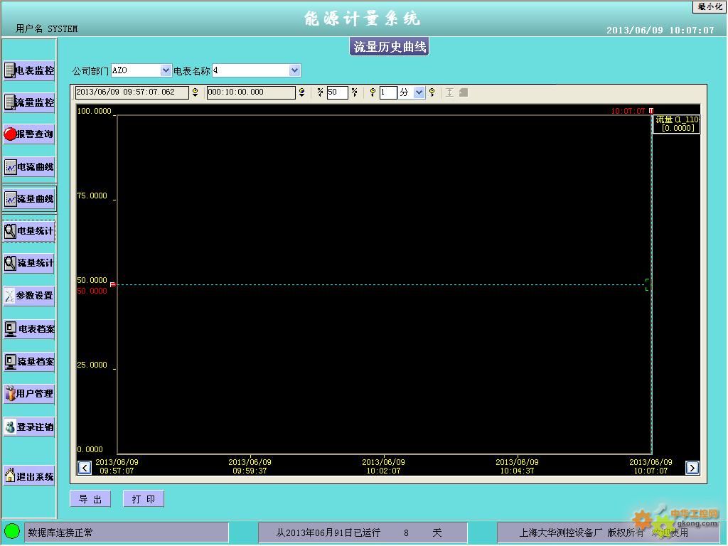Image resolution: width=728 pixels, height=546 pixels.
Task: Open 电量统计 electricity statistics page
Action: [29, 230]
